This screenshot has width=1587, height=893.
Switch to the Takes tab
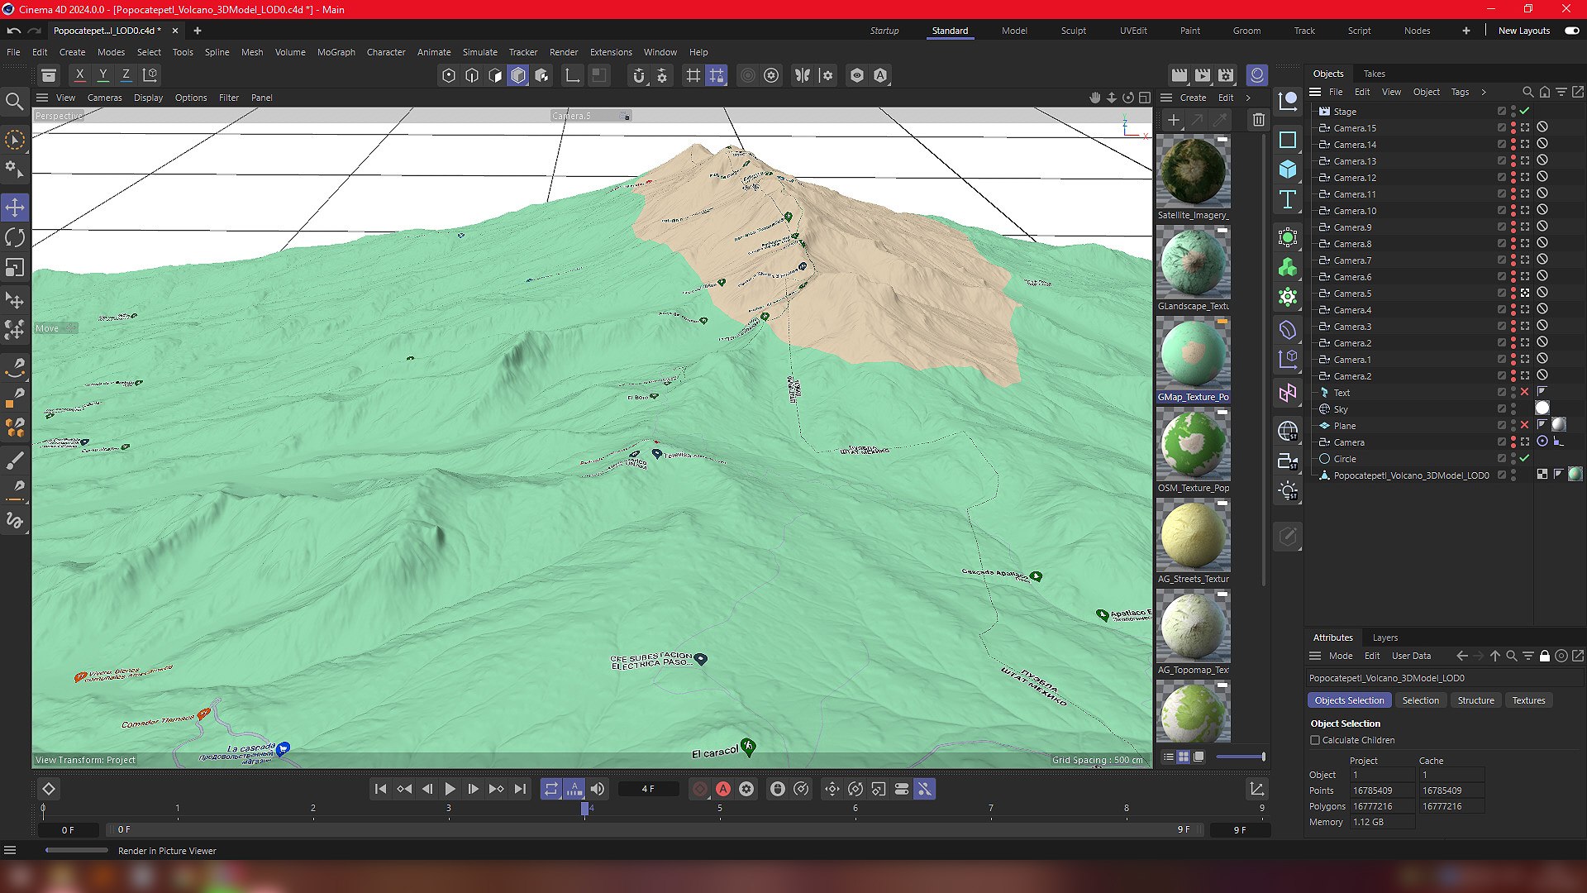pos(1375,74)
